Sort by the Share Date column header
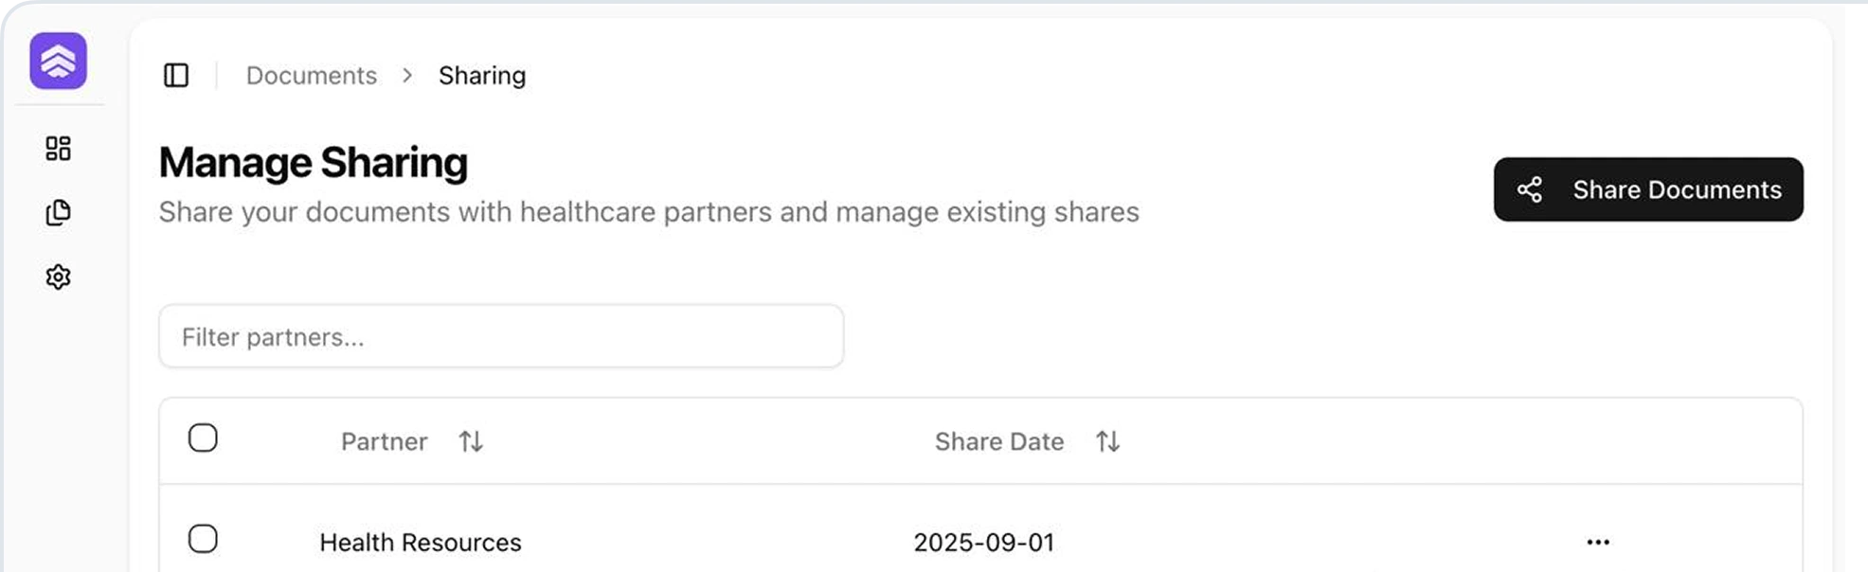Viewport: 1868px width, 572px height. click(x=998, y=441)
